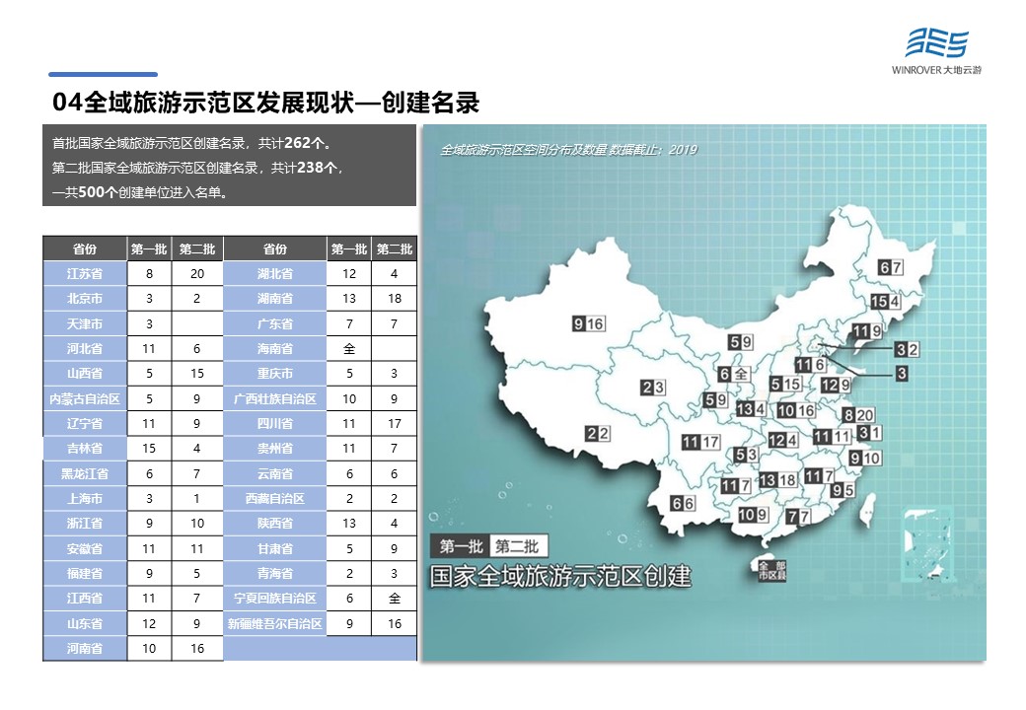Select the gray summary text box
The width and height of the screenshot is (1026, 710).
[x=229, y=166]
